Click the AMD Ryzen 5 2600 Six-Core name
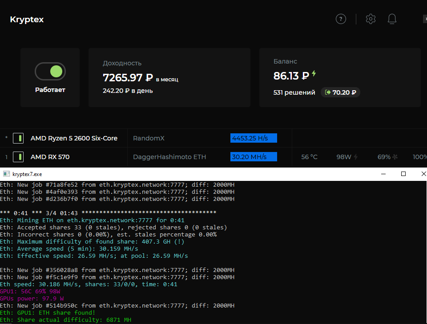The image size is (427, 324). pyautogui.click(x=74, y=138)
